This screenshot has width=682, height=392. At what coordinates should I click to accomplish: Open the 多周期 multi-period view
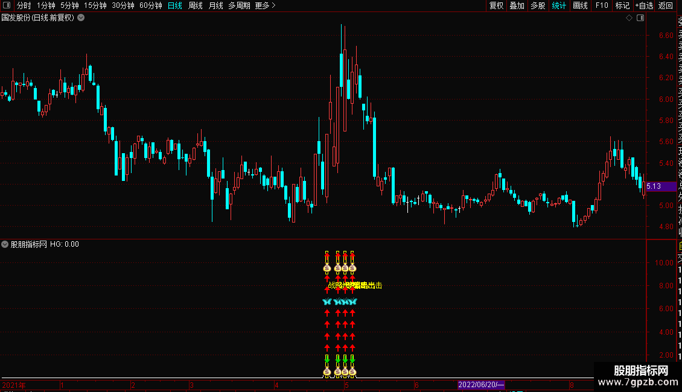[x=239, y=5]
